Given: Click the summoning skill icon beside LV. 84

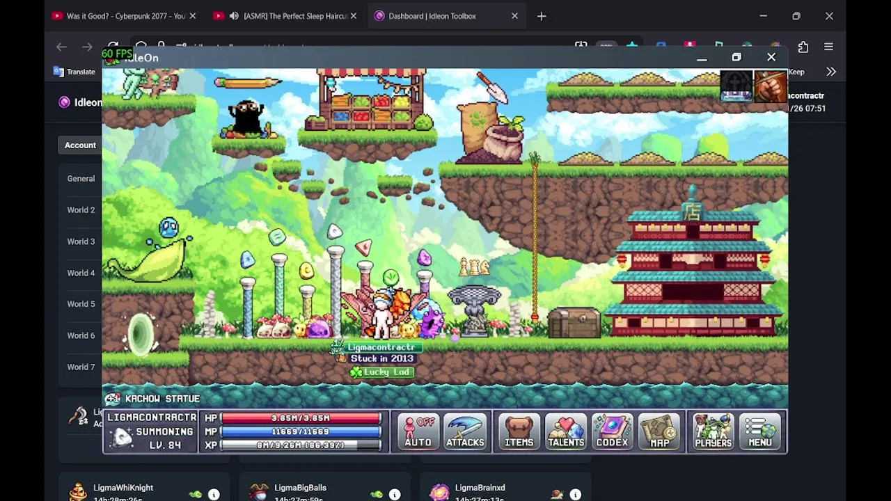Looking at the screenshot, I should pyautogui.click(x=123, y=438).
